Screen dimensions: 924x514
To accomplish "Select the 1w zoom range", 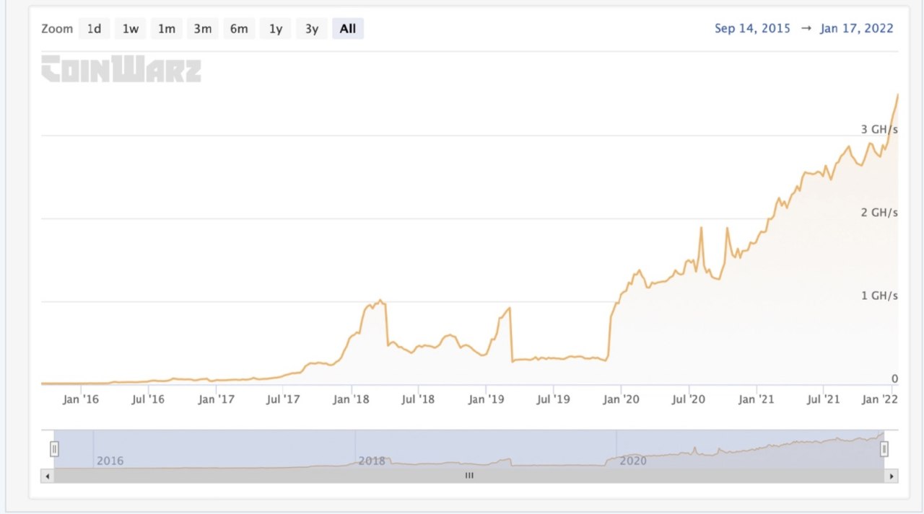I will pos(130,29).
